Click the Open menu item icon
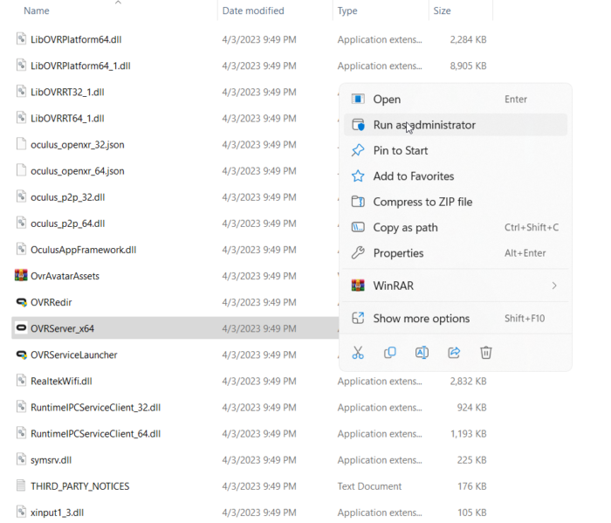The height and width of the screenshot is (523, 611). (x=358, y=99)
